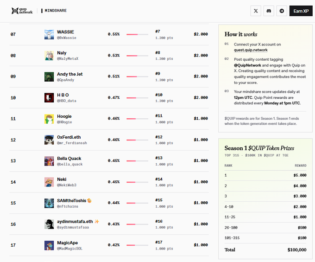Open the WASSIE profile name

tap(65, 32)
